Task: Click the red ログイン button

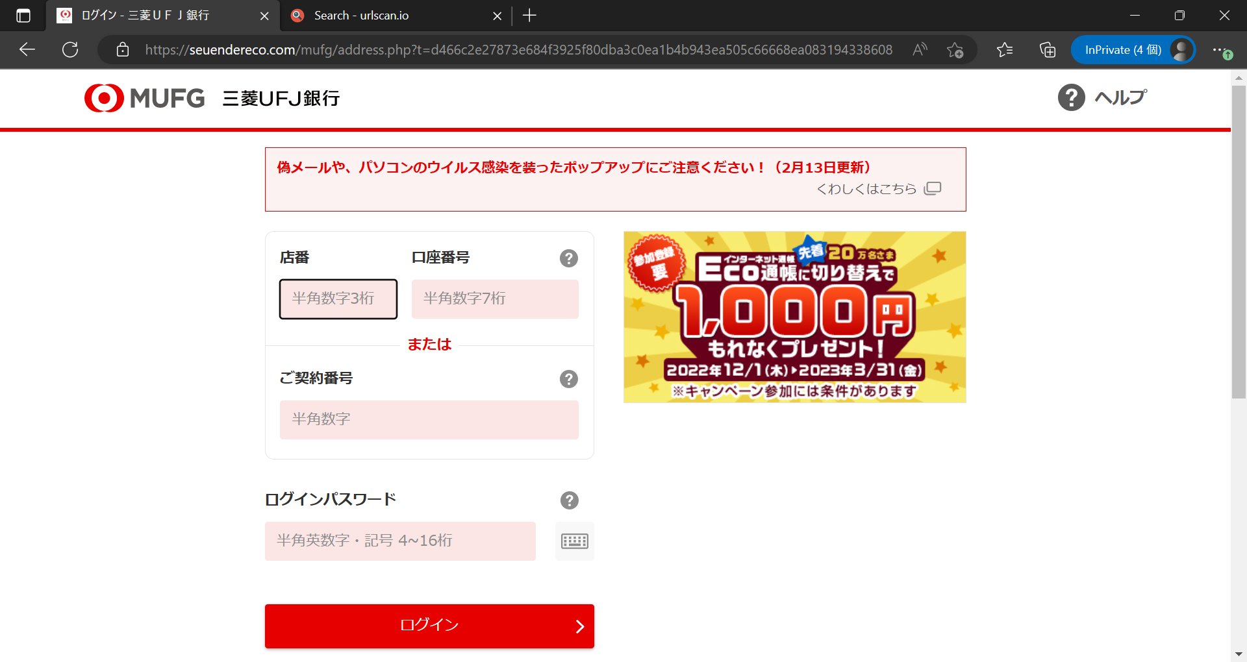Action: (429, 626)
